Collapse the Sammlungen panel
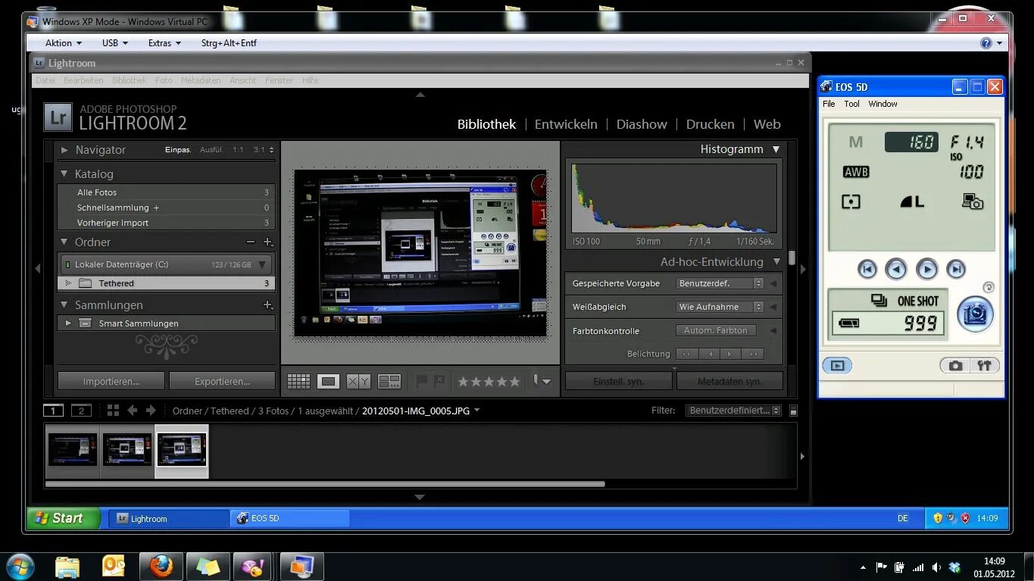1034x581 pixels. pos(64,305)
